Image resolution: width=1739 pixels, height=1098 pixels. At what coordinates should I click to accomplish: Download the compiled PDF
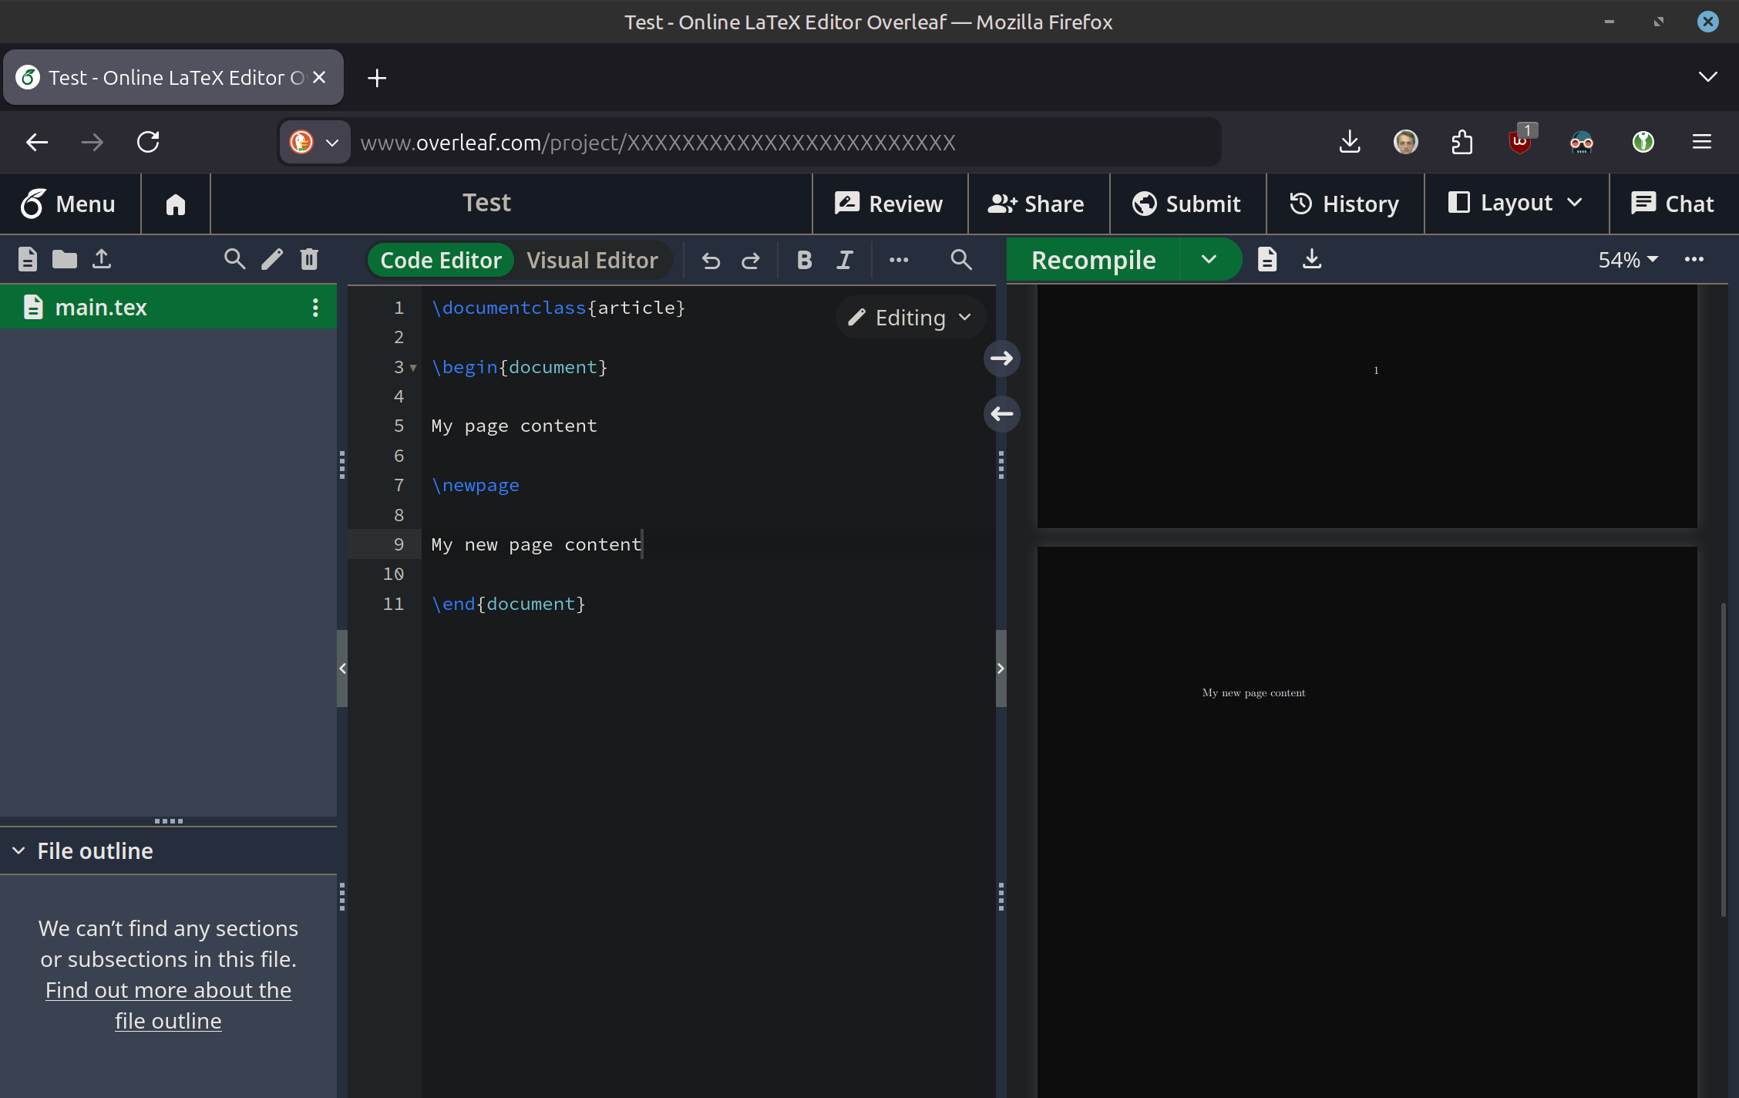click(1312, 259)
